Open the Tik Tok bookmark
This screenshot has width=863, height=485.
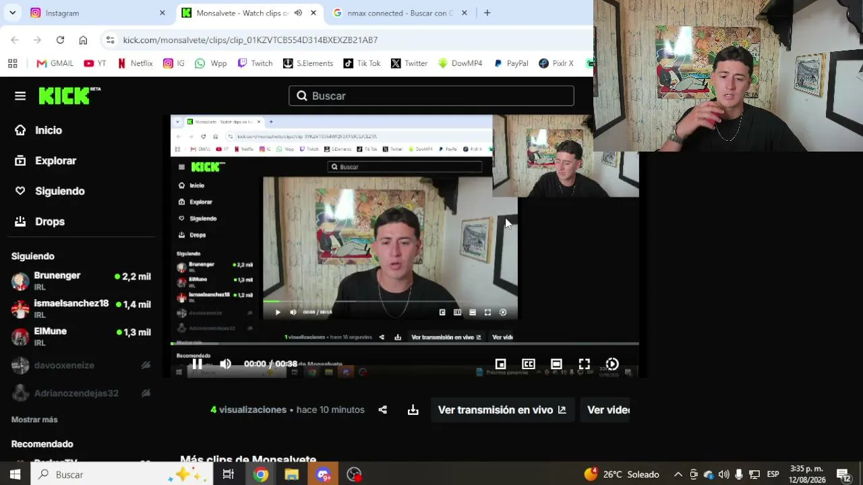coord(362,63)
